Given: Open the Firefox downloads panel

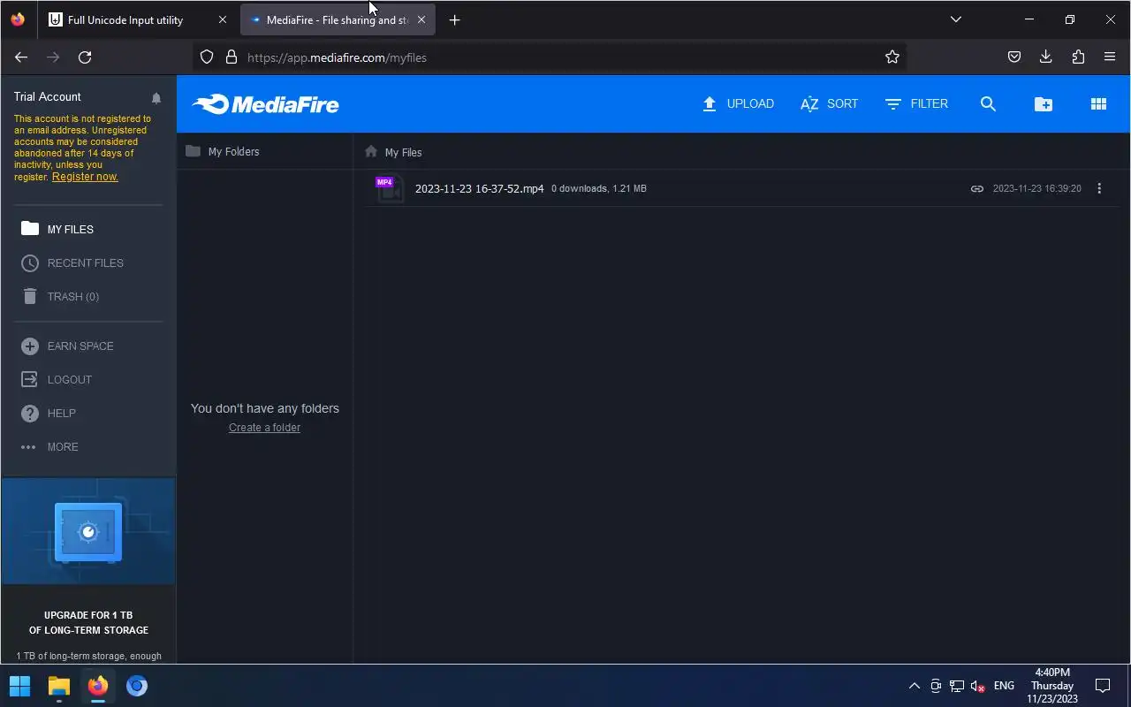Looking at the screenshot, I should (1045, 57).
